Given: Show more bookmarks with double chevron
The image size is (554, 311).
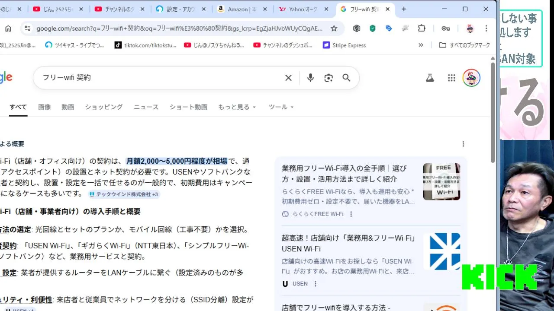Looking at the screenshot, I should click(421, 45).
